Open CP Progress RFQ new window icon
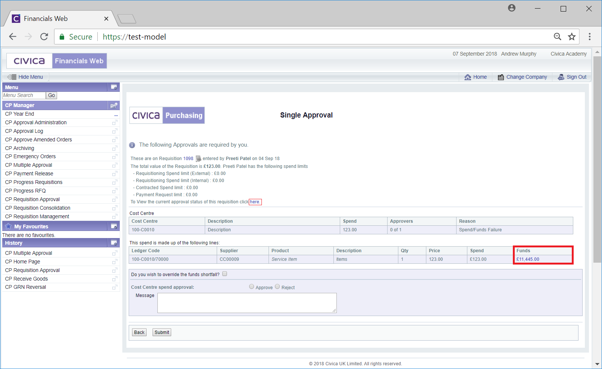Screen dimensions: 602x369 (115, 191)
